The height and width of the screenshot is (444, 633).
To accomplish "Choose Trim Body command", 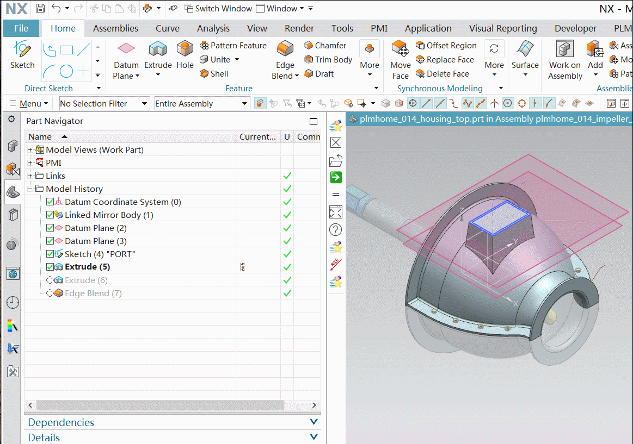I will click(x=328, y=60).
